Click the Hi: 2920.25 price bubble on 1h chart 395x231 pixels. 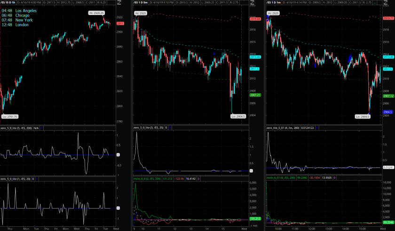97,13
